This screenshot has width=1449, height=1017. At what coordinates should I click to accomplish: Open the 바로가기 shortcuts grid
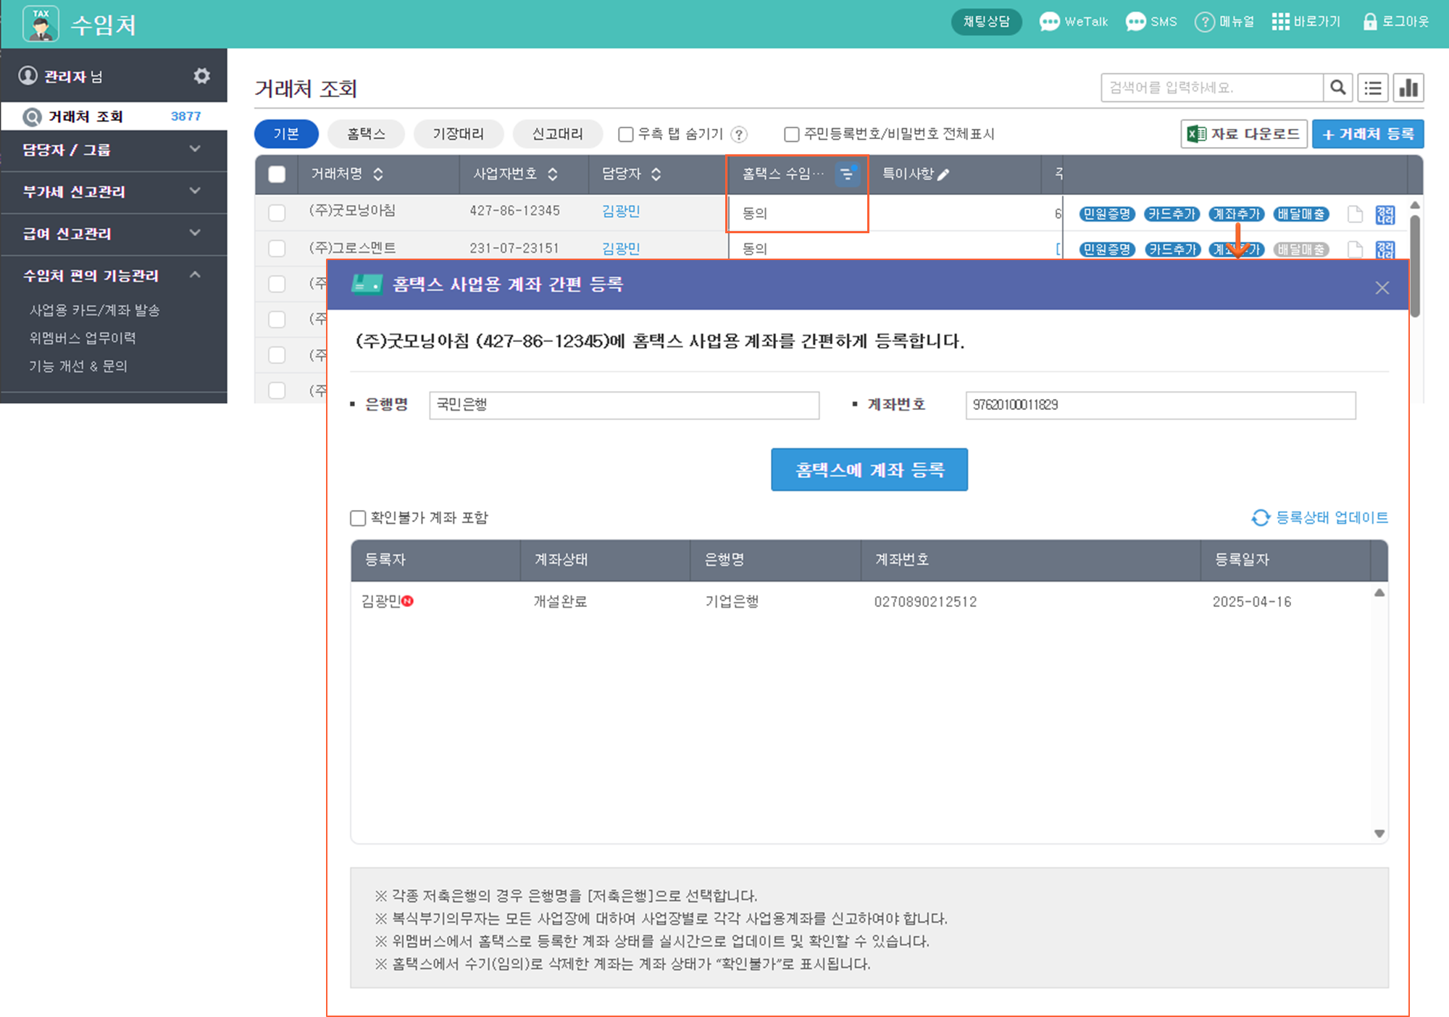tap(1306, 22)
